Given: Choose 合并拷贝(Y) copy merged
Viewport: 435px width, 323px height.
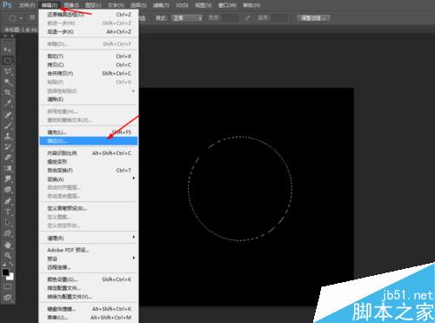Looking at the screenshot, I should point(89,73).
